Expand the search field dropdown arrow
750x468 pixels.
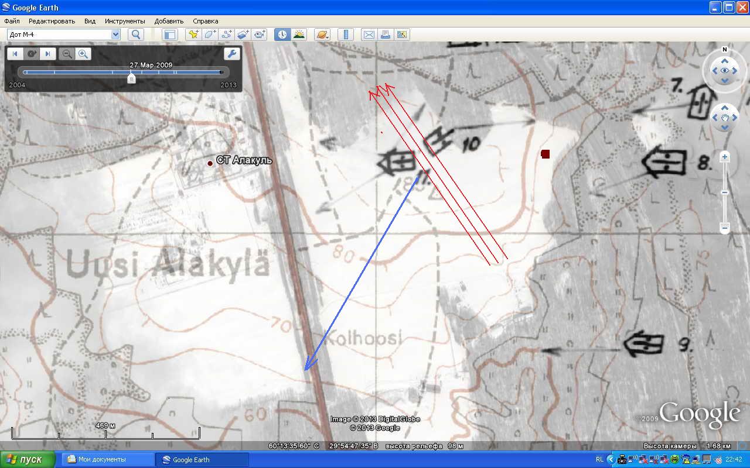(x=115, y=35)
